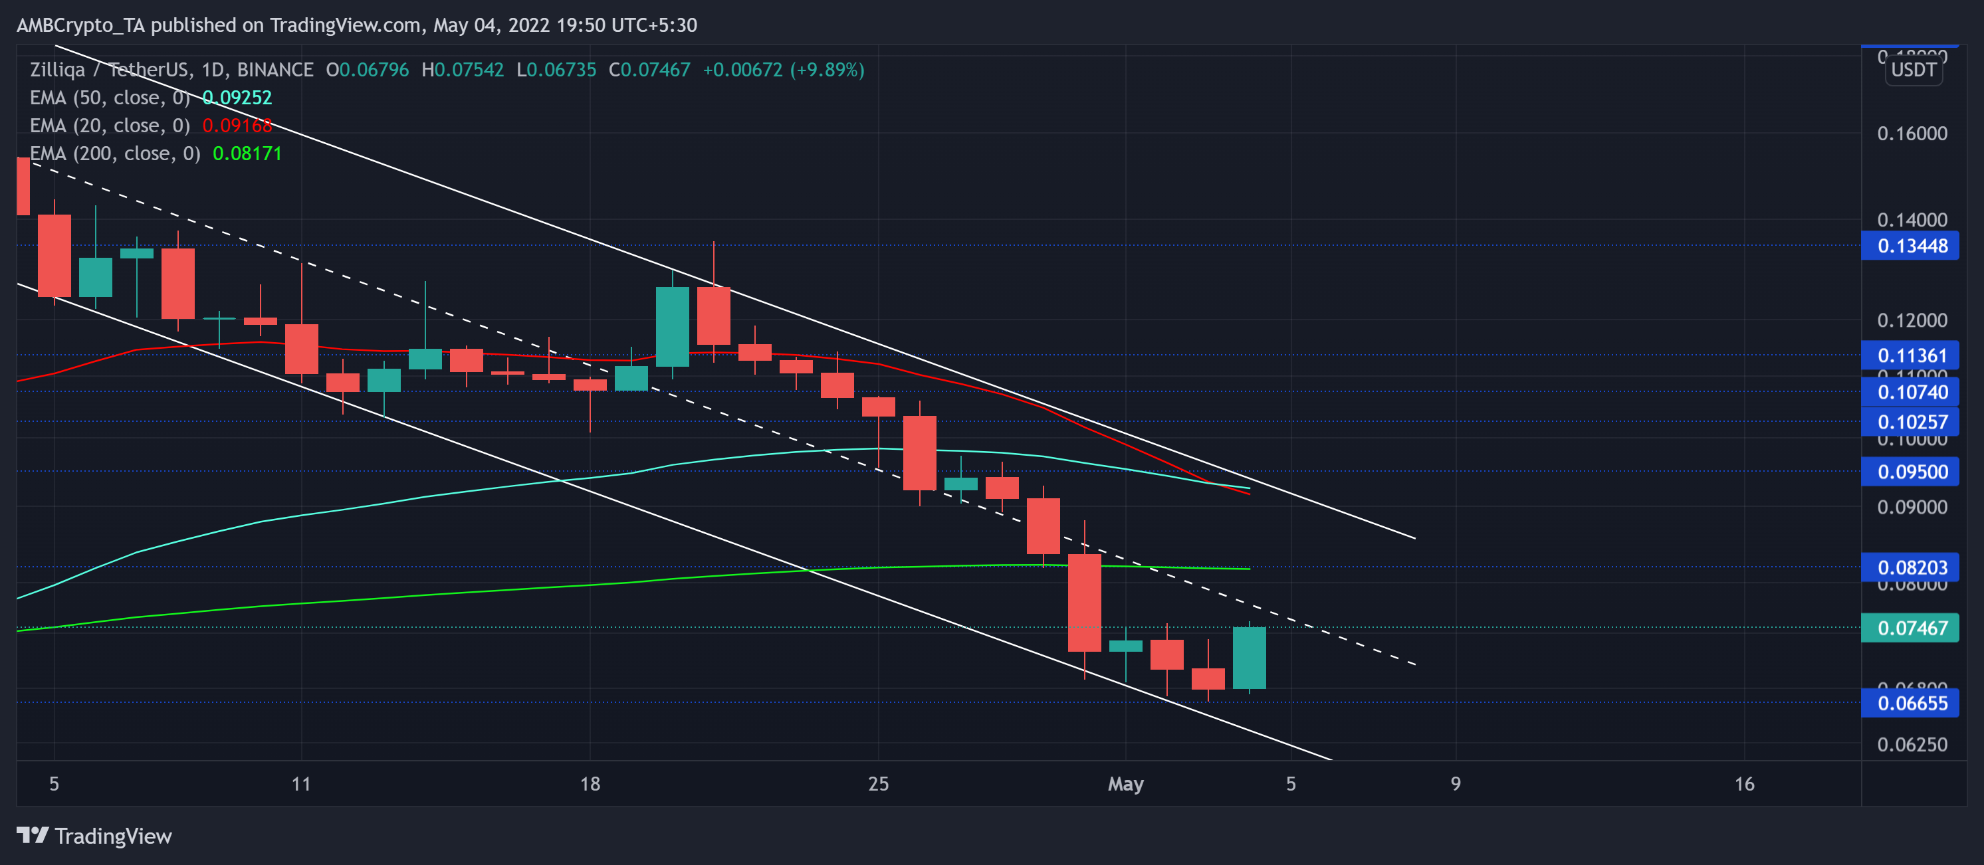Select the EMA 50 value 0.09252
Screen dimensions: 1984x865
click(237, 98)
